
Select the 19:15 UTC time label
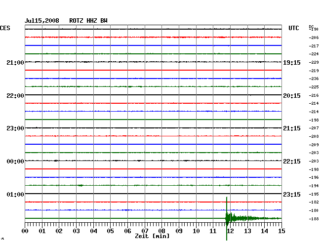(292, 63)
